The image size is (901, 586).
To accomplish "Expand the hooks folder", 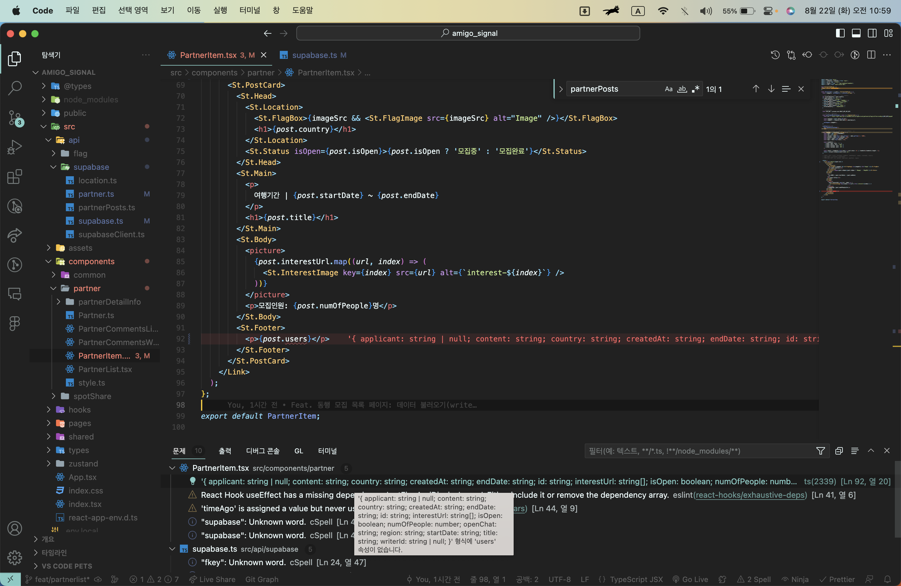I will [79, 409].
